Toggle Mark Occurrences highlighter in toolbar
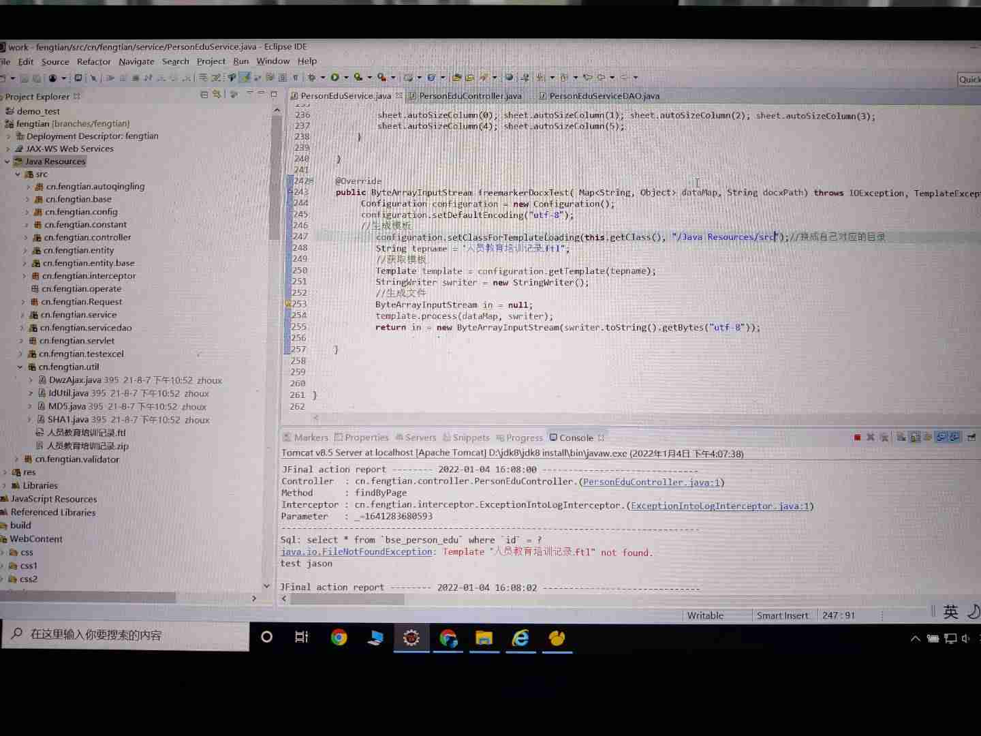The image size is (981, 736). (x=245, y=78)
